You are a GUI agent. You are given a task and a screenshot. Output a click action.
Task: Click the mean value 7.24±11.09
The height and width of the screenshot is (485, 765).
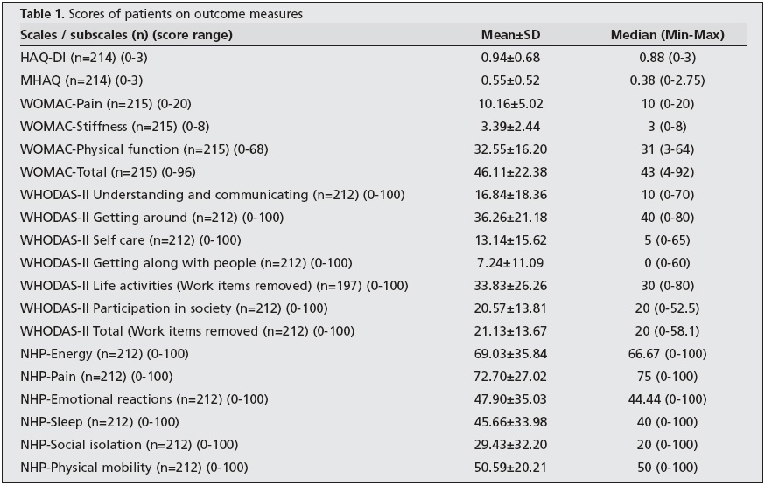[509, 262]
